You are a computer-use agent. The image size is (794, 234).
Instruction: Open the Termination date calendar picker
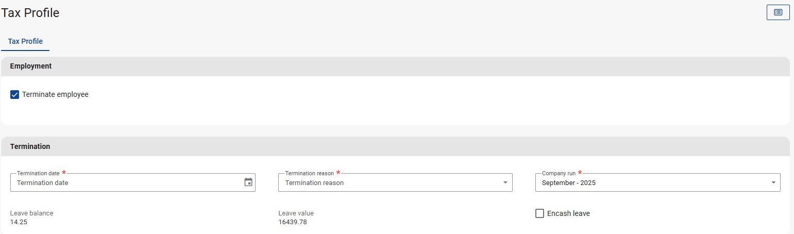tap(248, 182)
